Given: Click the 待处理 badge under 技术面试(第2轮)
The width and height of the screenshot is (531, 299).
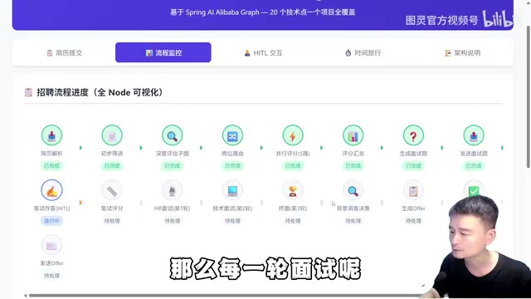Looking at the screenshot, I should coord(232,221).
